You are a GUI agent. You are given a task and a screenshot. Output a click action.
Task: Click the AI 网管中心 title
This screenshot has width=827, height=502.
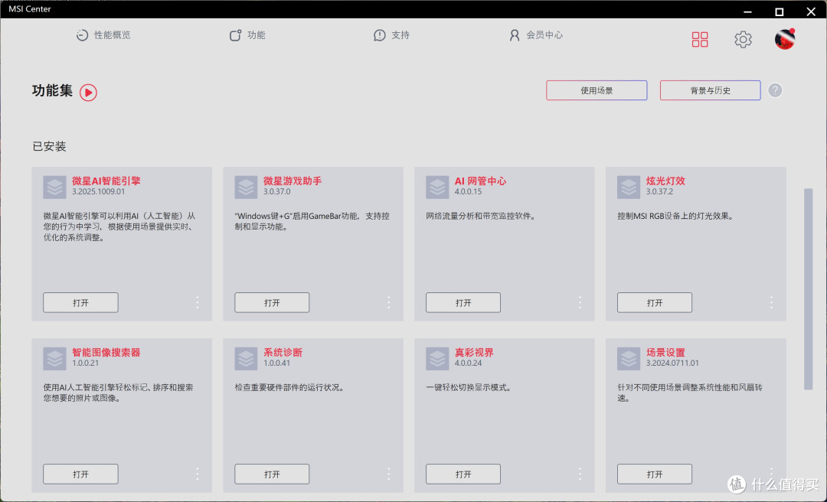(x=480, y=181)
